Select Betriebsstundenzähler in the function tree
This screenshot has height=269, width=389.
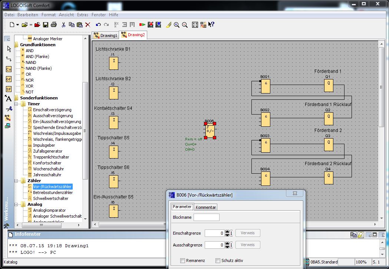tap(53, 193)
